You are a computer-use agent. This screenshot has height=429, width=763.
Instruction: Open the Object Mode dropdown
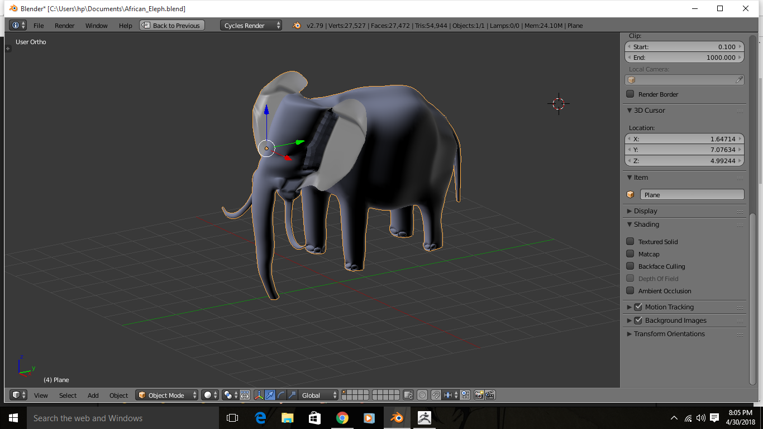tap(167, 395)
